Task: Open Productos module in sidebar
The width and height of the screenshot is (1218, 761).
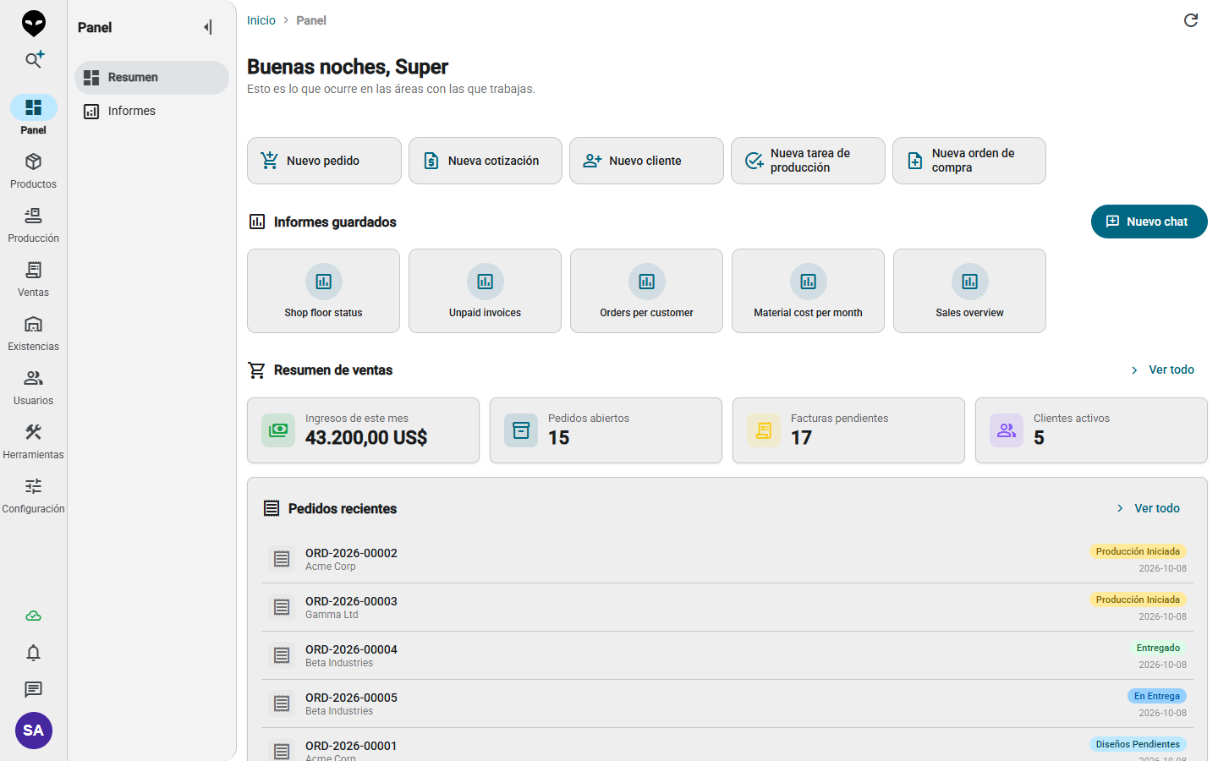Action: pos(33,171)
